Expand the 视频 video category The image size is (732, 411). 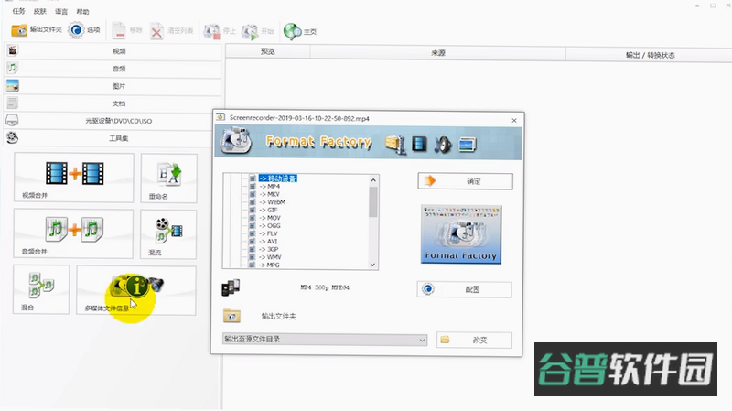click(113, 51)
